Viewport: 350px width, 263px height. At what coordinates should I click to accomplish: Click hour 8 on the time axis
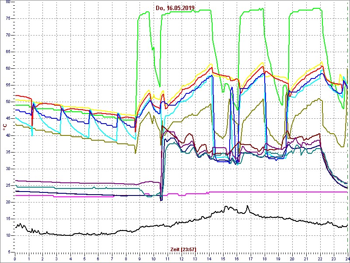coord(126,259)
